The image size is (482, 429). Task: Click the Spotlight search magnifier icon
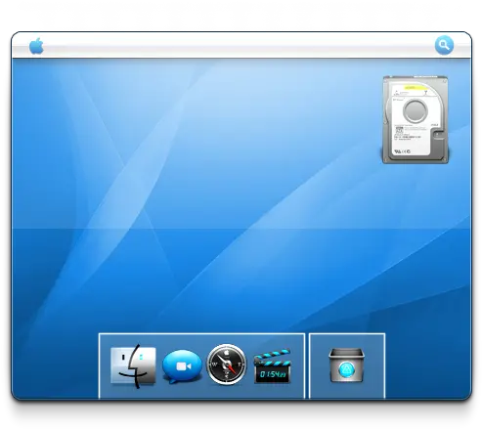[x=444, y=45]
